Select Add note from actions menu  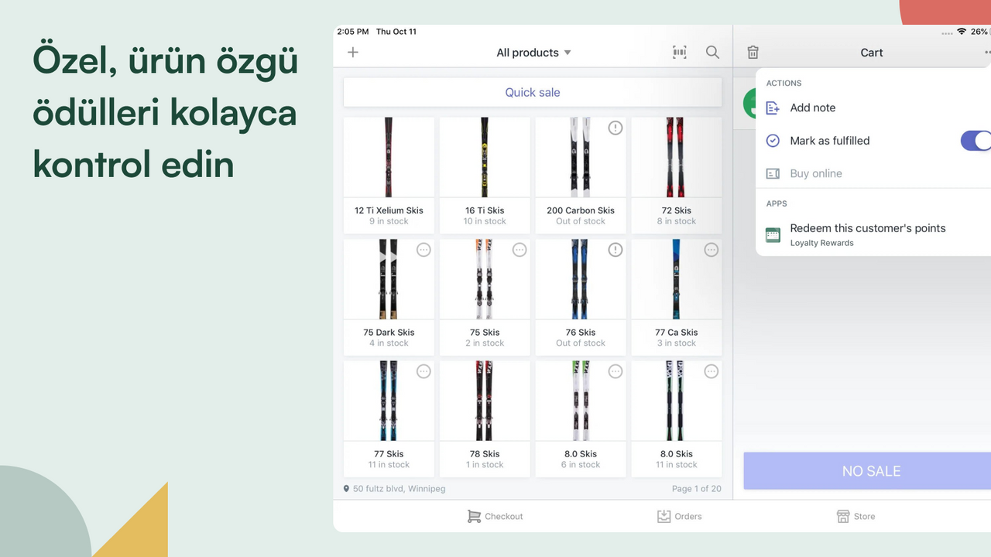(x=873, y=108)
